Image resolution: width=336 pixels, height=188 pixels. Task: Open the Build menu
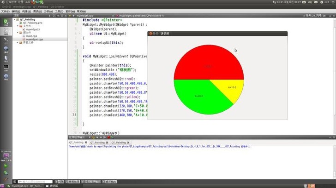pos(27,11)
